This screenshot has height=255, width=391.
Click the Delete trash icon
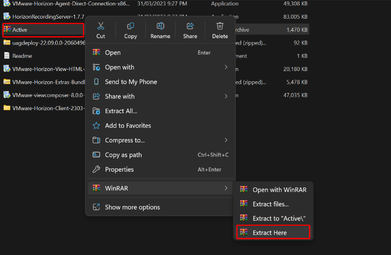point(220,26)
